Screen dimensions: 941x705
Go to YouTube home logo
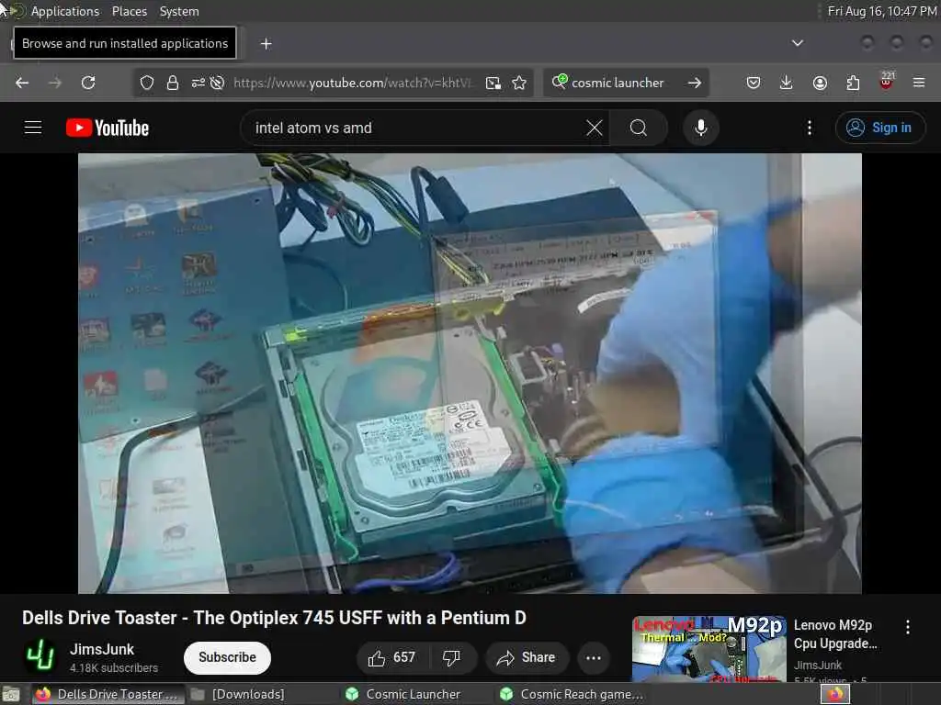click(x=108, y=128)
